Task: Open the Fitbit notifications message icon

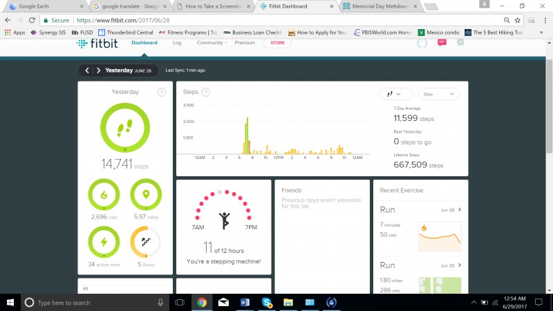Action: (442, 43)
